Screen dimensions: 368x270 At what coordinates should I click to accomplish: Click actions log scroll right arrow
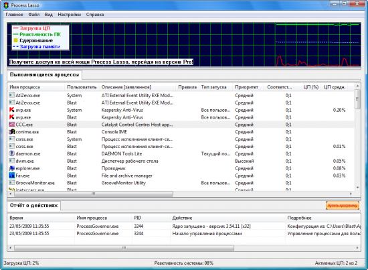pyautogui.click(x=357, y=248)
